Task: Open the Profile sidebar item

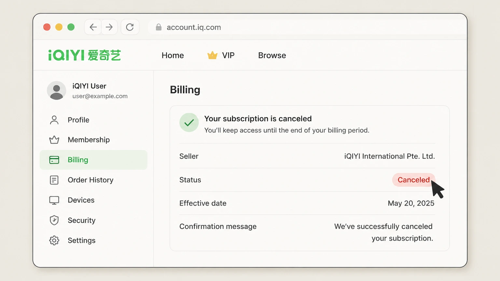Action: [x=93, y=120]
